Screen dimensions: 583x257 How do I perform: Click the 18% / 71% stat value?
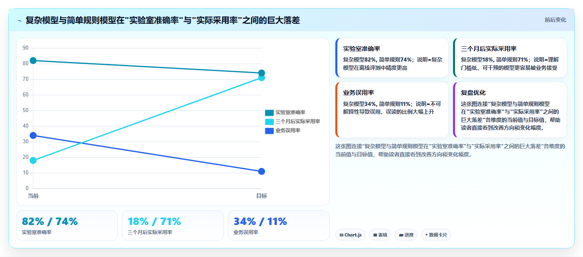click(154, 221)
